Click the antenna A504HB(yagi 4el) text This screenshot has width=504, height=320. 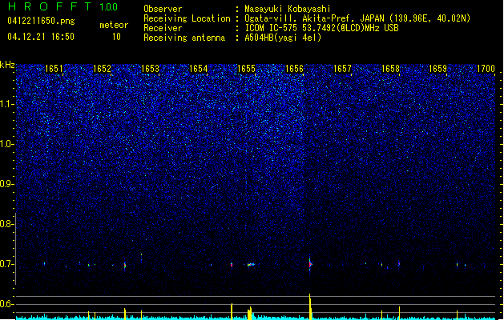(283, 38)
